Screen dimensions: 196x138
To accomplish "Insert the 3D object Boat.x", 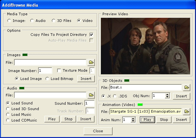I will point(181,96).
